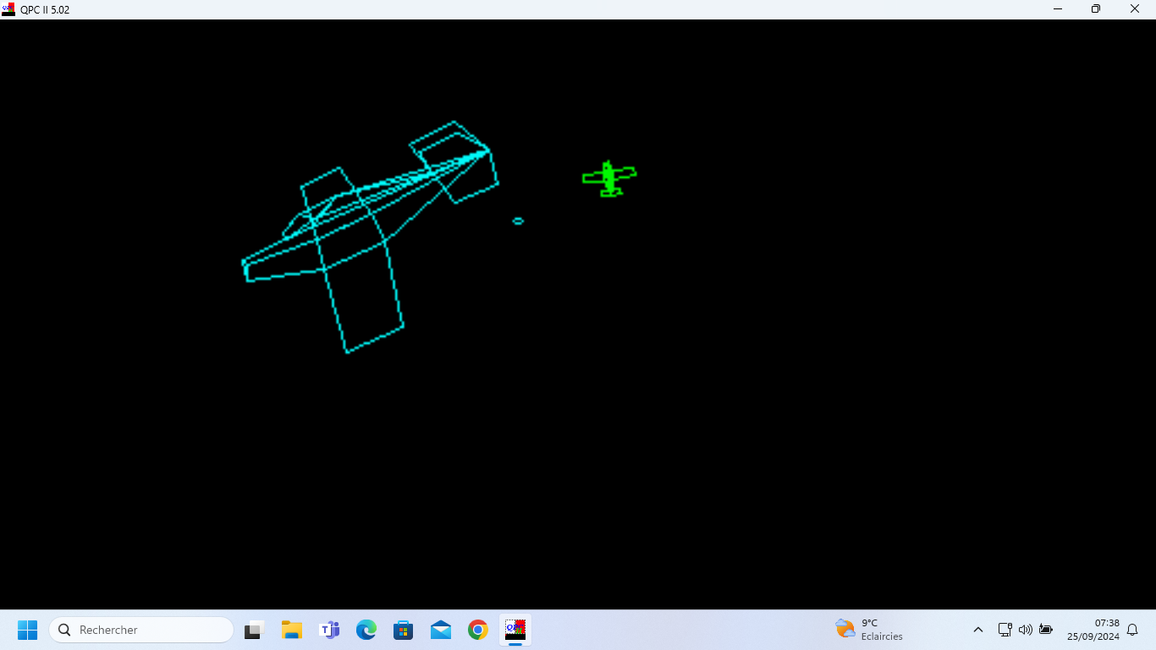The width and height of the screenshot is (1156, 650).
Task: Open File Explorer from the taskbar
Action: pyautogui.click(x=292, y=630)
